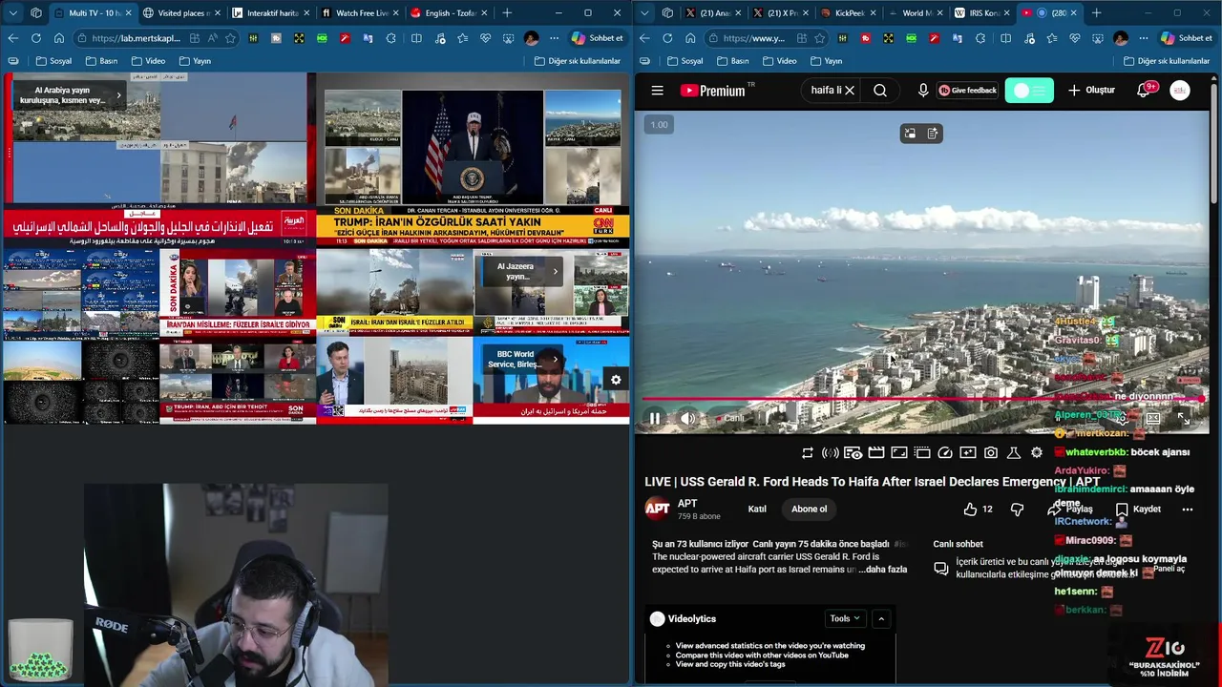
Task: Toggle loop icon under the video
Action: pyautogui.click(x=808, y=453)
